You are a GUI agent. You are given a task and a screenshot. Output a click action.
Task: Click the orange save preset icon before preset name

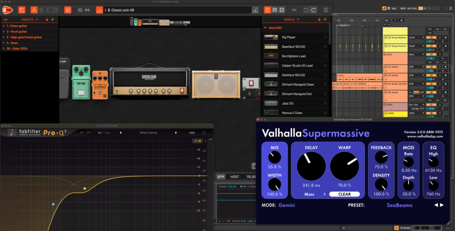[99, 10]
